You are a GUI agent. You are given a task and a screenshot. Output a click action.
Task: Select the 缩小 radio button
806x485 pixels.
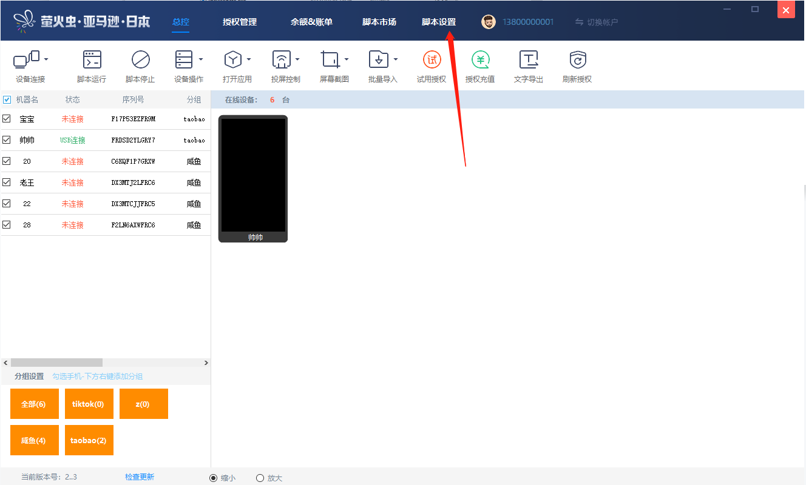coord(213,478)
